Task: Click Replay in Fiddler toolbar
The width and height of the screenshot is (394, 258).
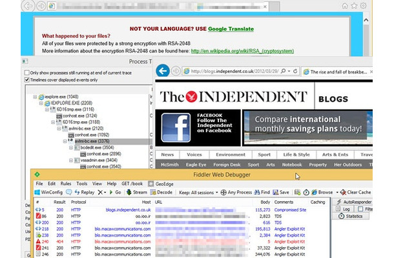Action: [84, 192]
